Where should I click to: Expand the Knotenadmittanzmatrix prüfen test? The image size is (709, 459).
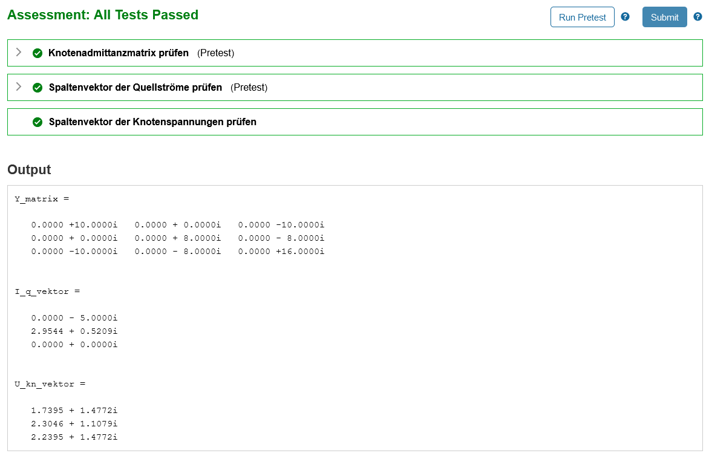pyautogui.click(x=19, y=53)
